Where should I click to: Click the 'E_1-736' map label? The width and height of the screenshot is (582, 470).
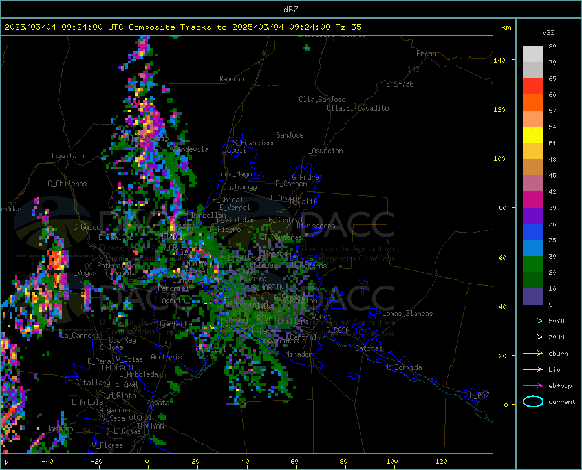point(400,84)
